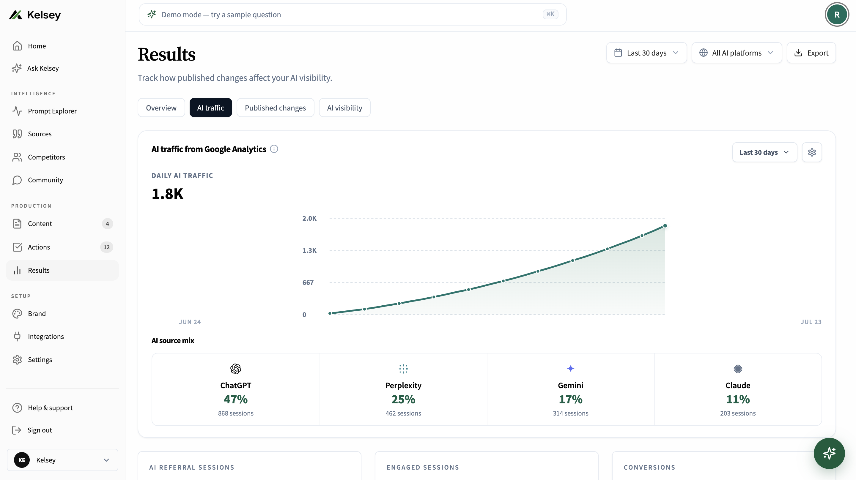Click the Sign out arrow icon
Screen dimensions: 856x480
tap(17, 430)
